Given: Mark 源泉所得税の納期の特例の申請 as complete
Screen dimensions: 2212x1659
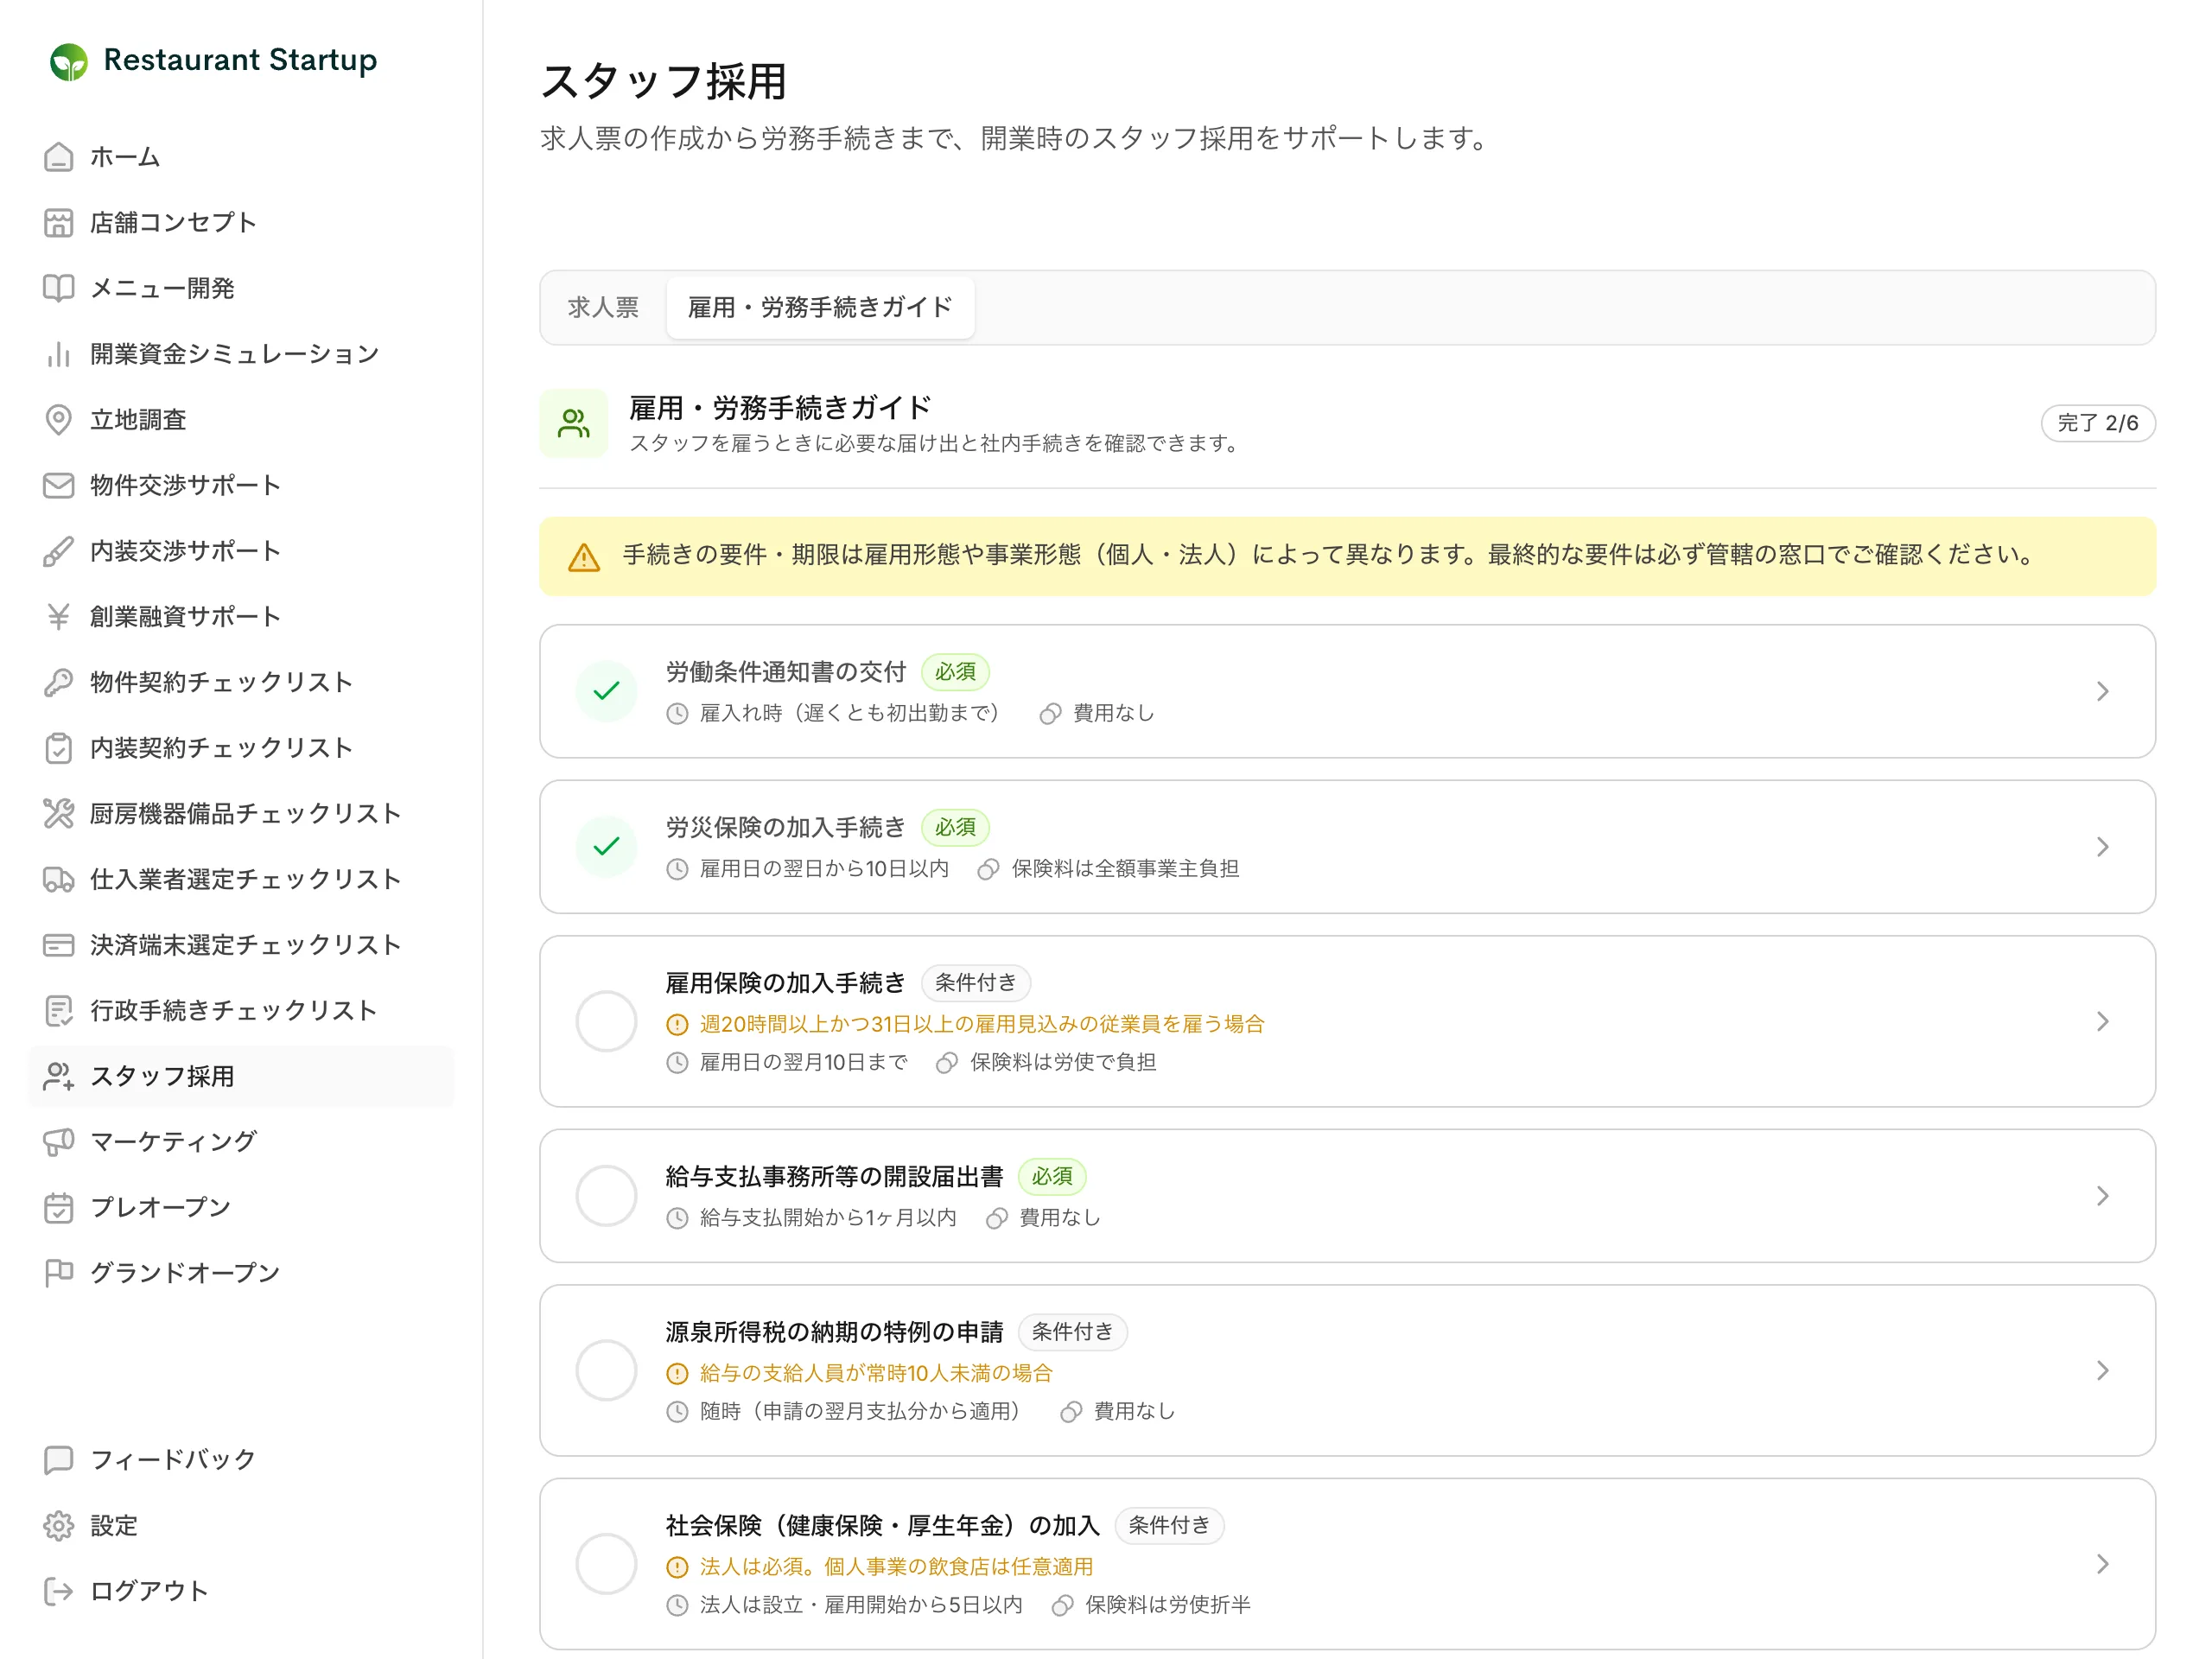Looking at the screenshot, I should pos(606,1370).
